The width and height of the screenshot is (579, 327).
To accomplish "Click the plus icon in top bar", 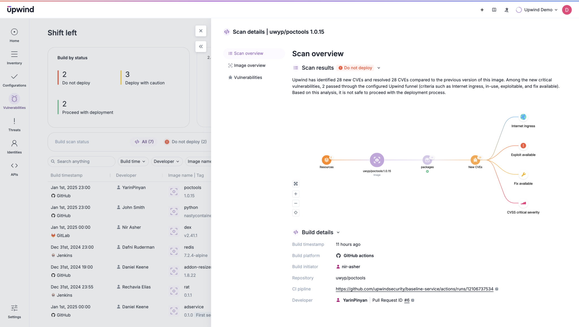I will [x=482, y=10].
